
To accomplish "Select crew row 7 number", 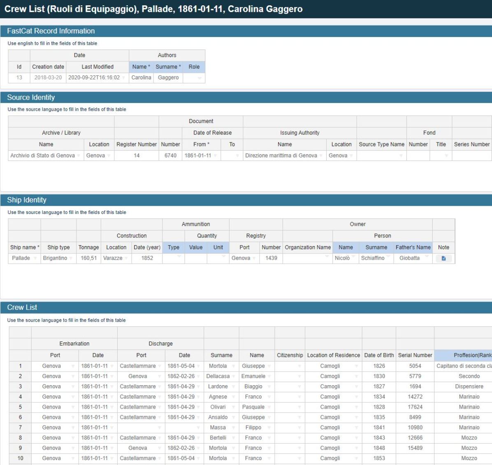I will coord(20,427).
